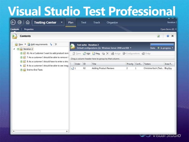Click Add requirements
Screen dimensions: 189x142
point(38,44)
